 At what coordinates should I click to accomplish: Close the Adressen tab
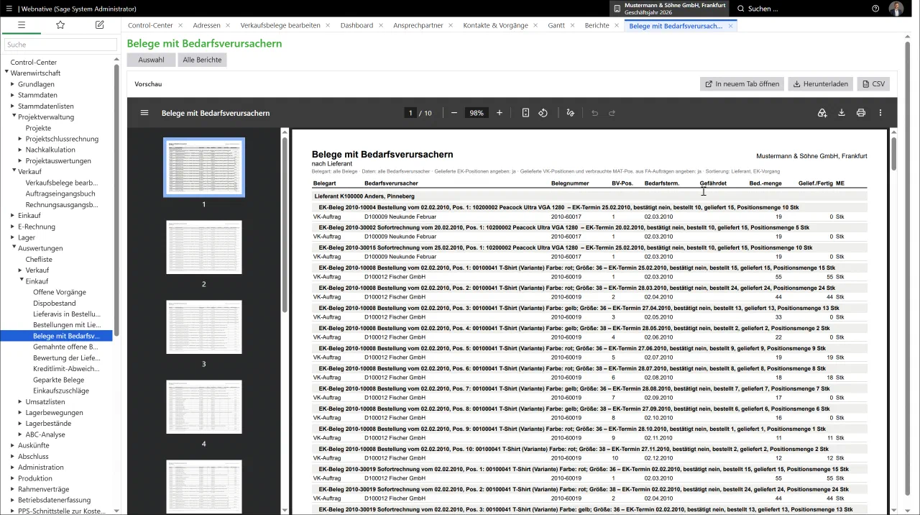(229, 25)
